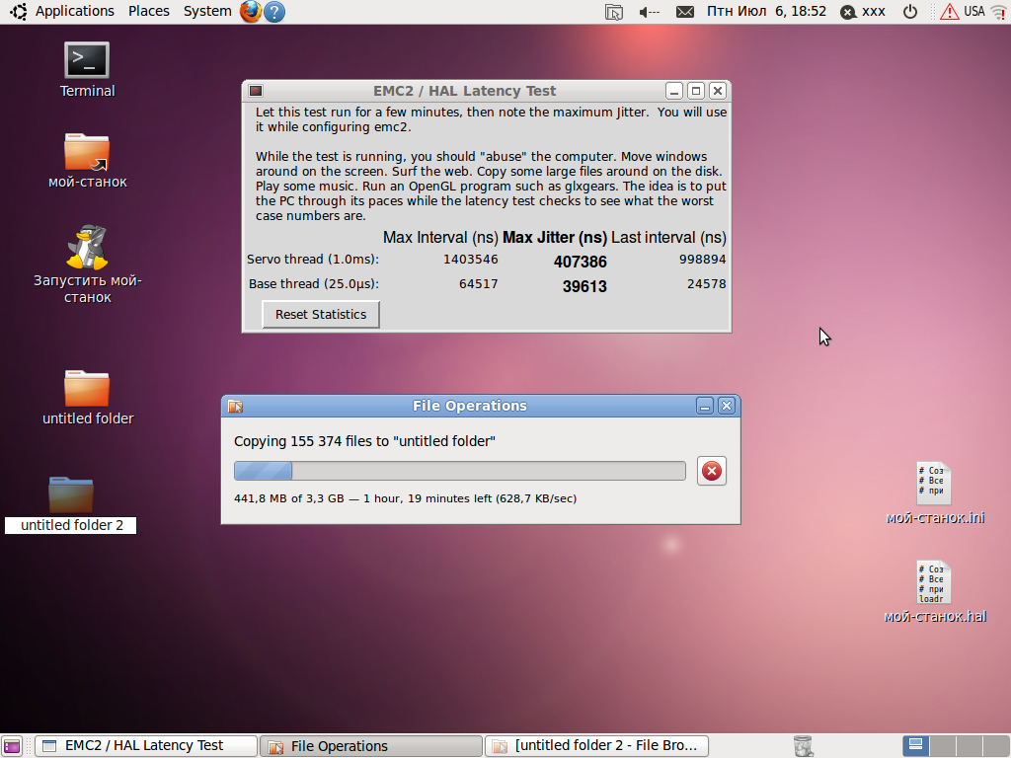1011x758 pixels.
Task: Click the Servo thread (1.0ms) label
Action: coord(313,260)
